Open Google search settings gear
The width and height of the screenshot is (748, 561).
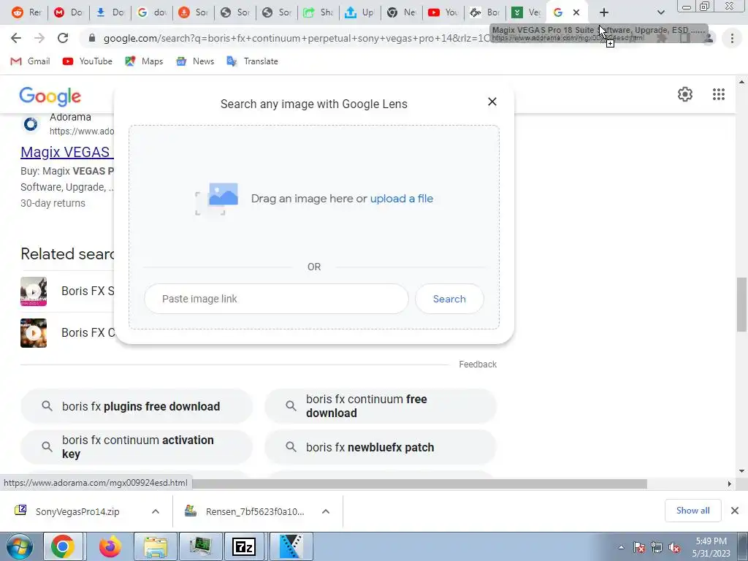(685, 94)
